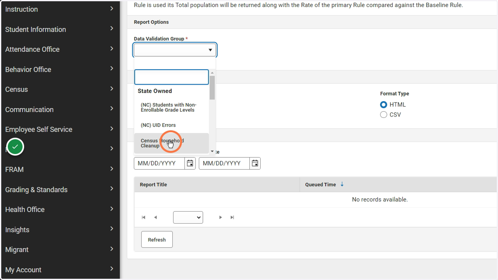498x280 pixels.
Task: Open Communication in the sidebar
Action: (29, 110)
